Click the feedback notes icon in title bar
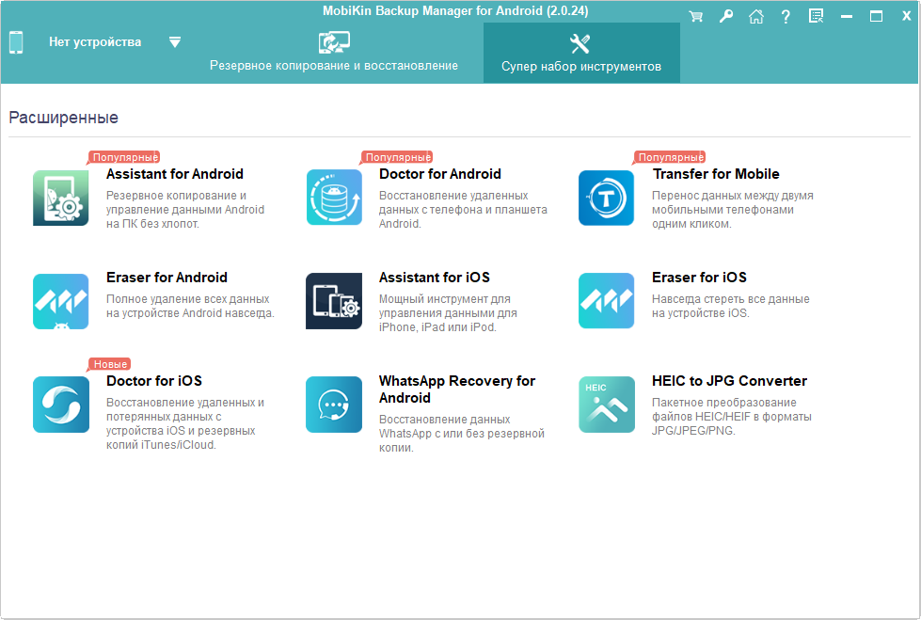Screen dimensions: 921x620 pyautogui.click(x=816, y=16)
